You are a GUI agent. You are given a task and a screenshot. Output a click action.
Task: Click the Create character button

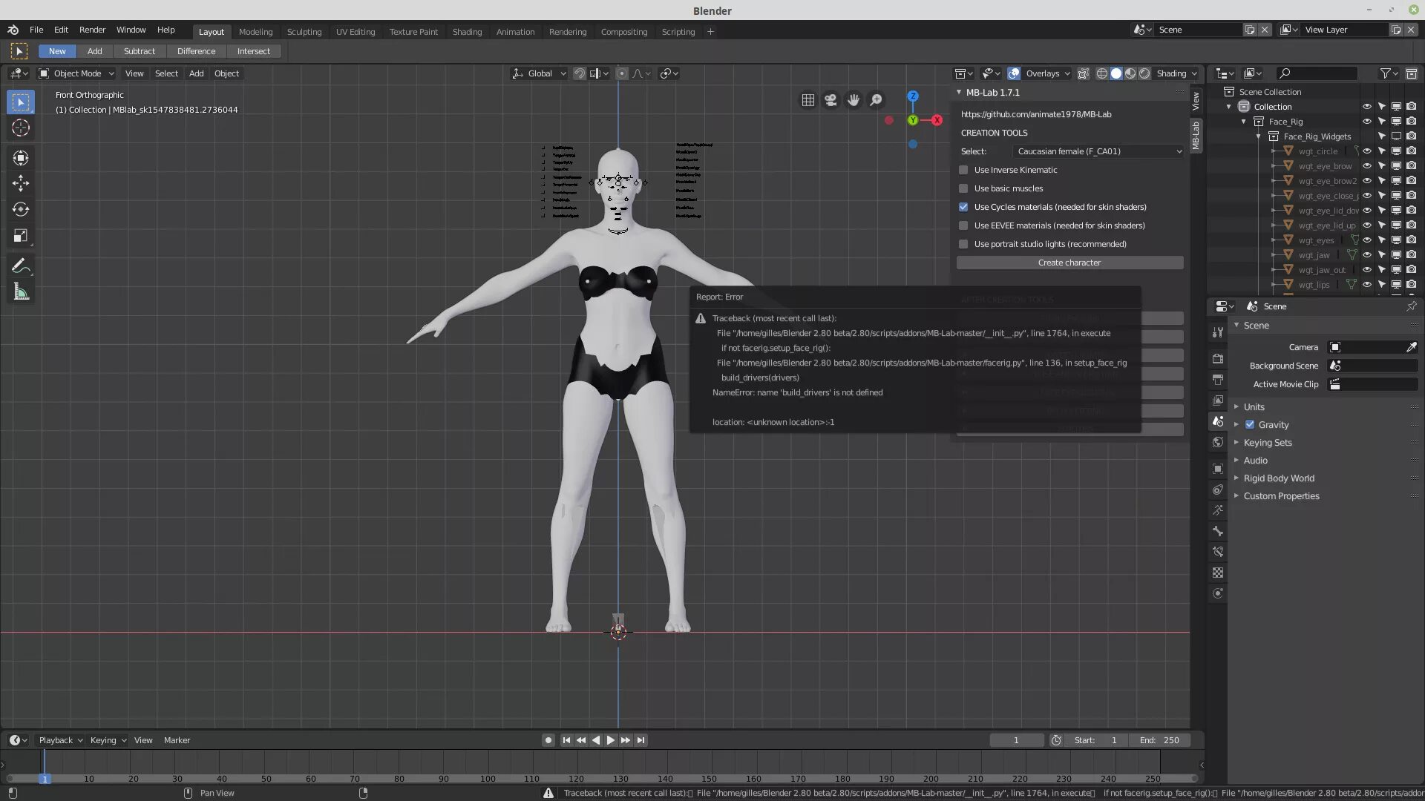[x=1069, y=263]
